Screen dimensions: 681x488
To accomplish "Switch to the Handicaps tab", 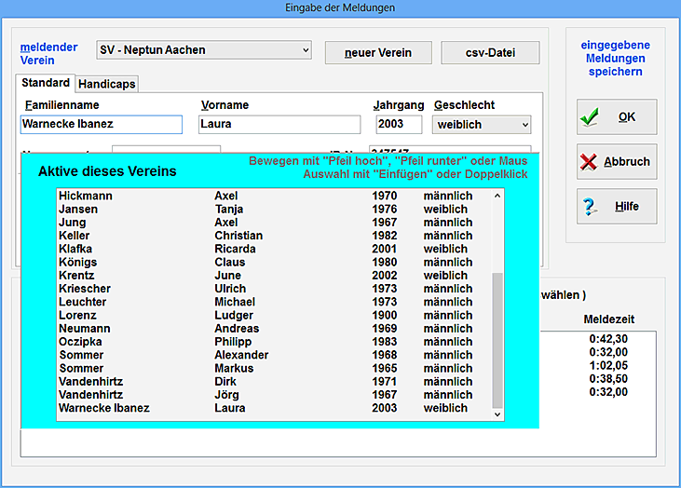I will point(107,84).
